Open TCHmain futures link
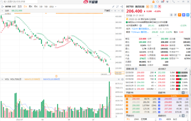The width and height of the screenshot is (191, 121). point(140,32)
